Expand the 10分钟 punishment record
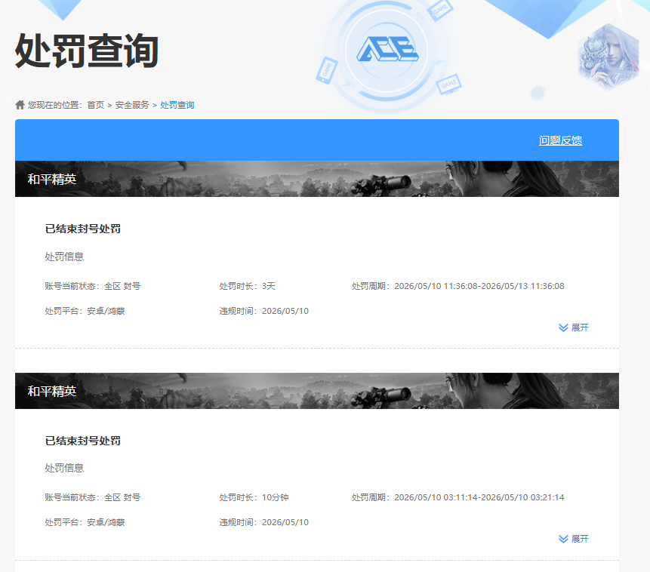Viewport: 650px width, 572px height. pos(573,539)
